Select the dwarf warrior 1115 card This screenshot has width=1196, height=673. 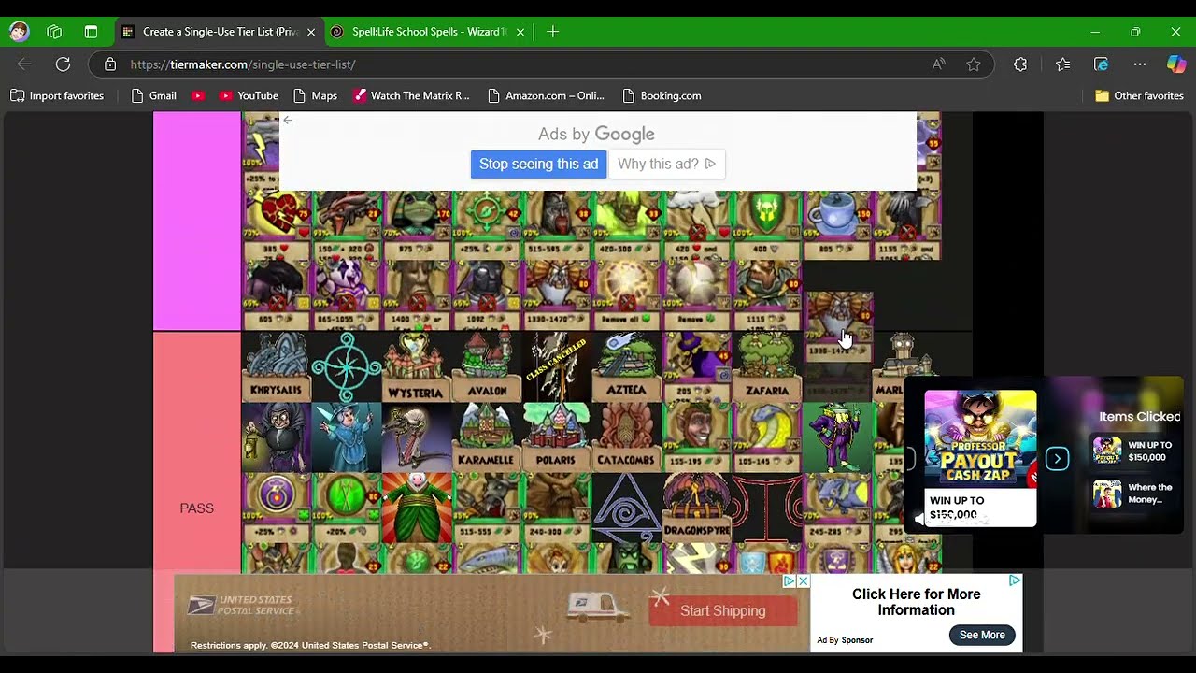tap(767, 295)
